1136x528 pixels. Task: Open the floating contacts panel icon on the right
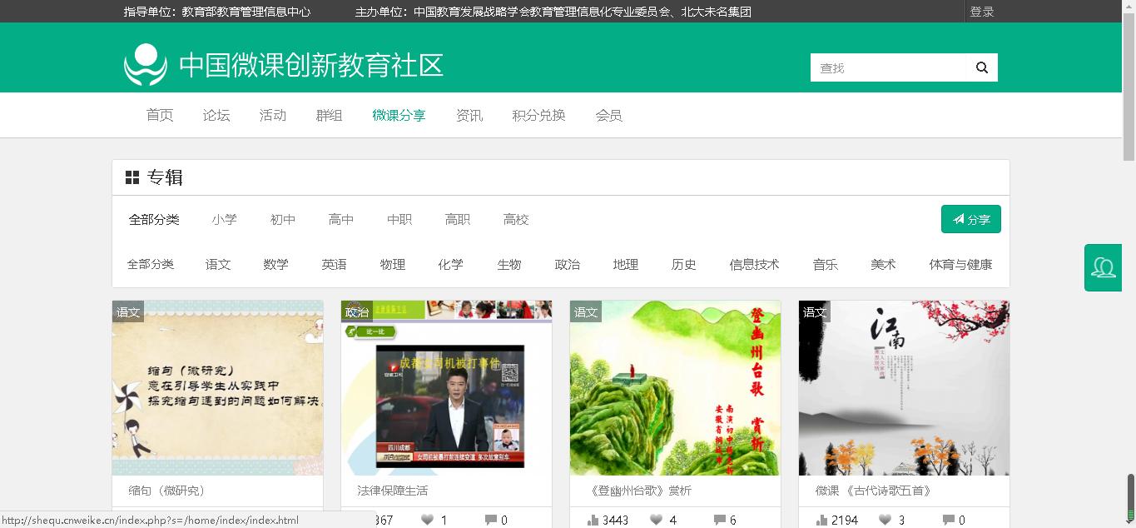(x=1103, y=267)
